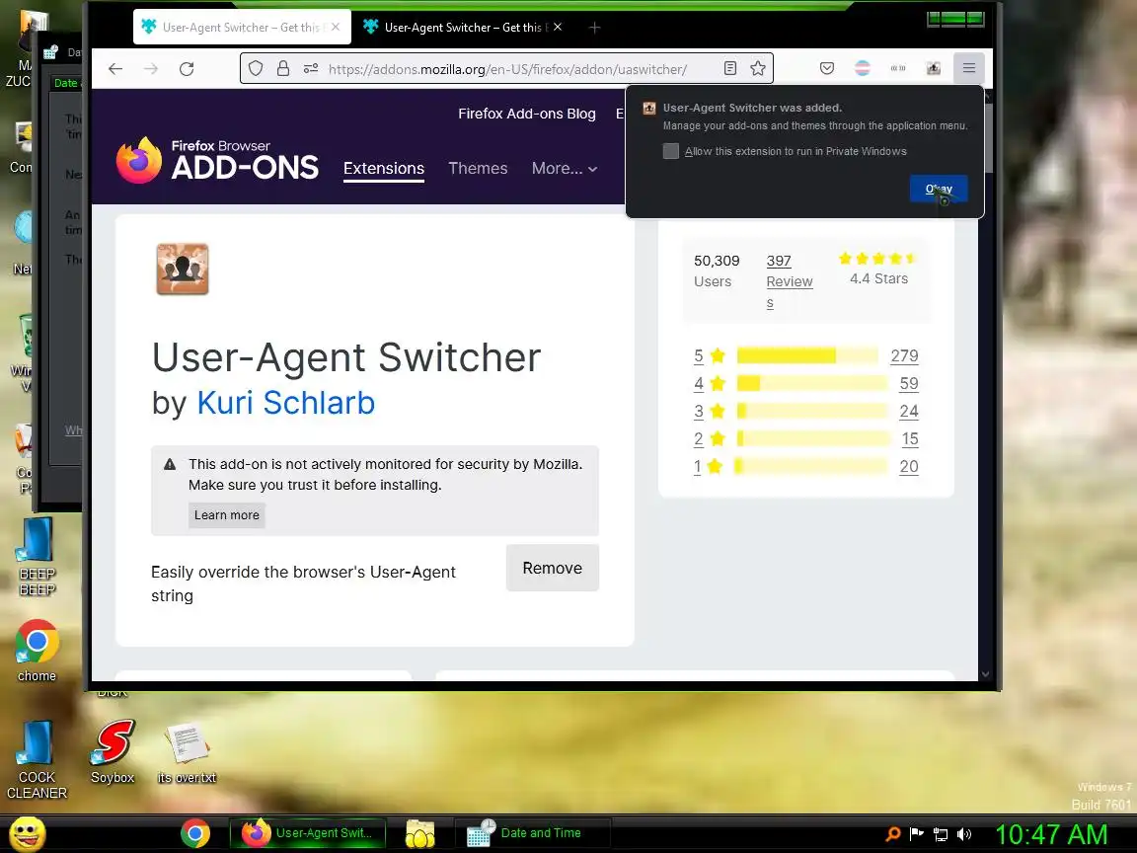
Task: Open the Themes section
Action: pos(478,168)
